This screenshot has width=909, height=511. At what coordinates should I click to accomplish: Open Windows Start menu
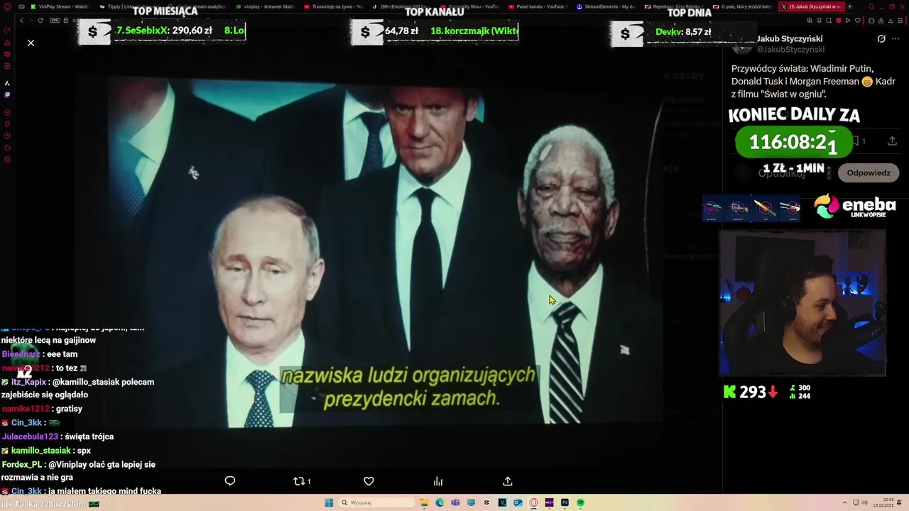(329, 502)
